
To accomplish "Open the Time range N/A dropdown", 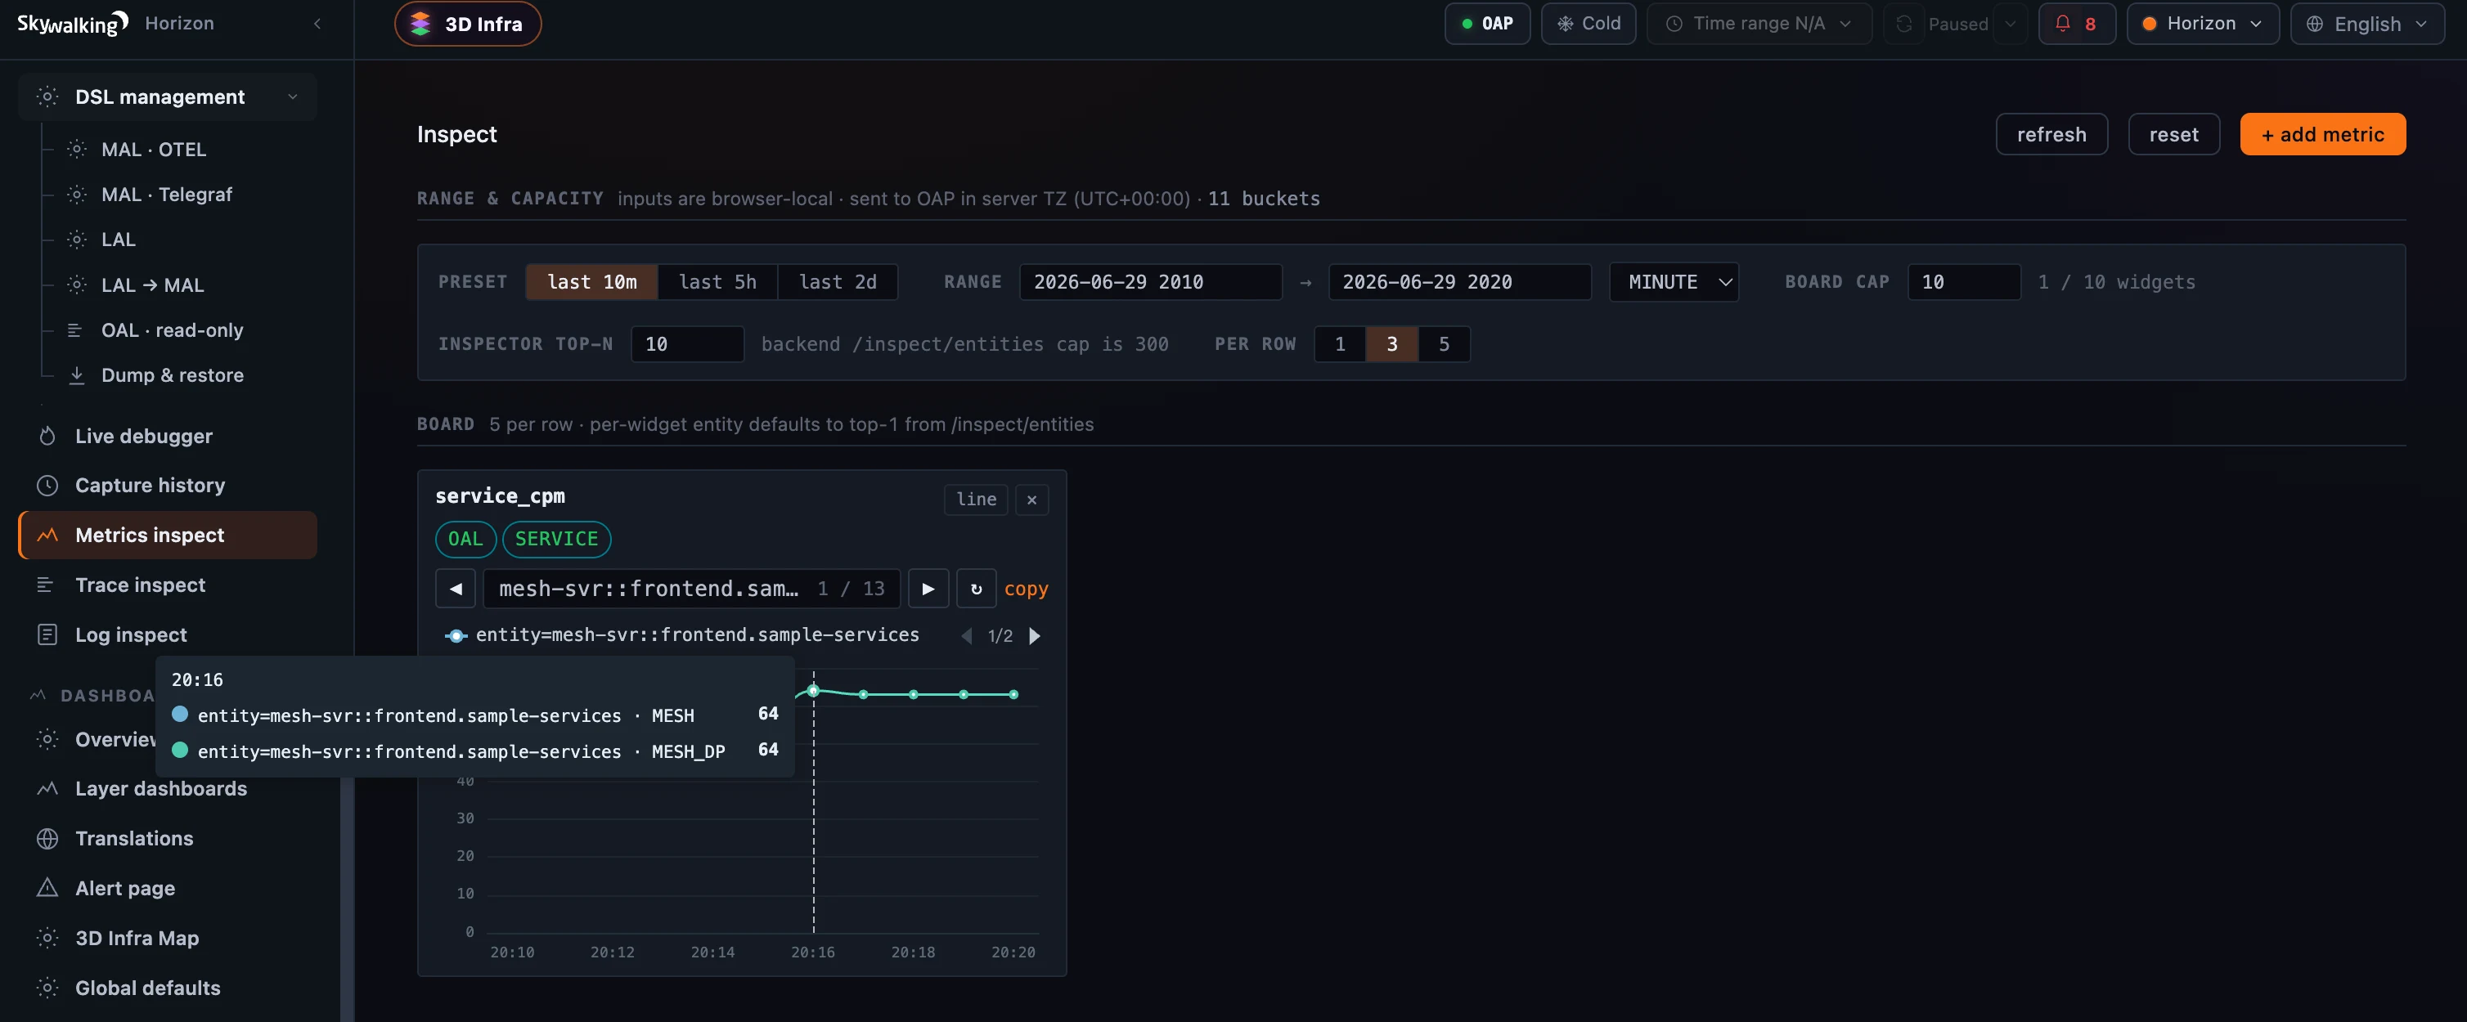I will pyautogui.click(x=1759, y=24).
